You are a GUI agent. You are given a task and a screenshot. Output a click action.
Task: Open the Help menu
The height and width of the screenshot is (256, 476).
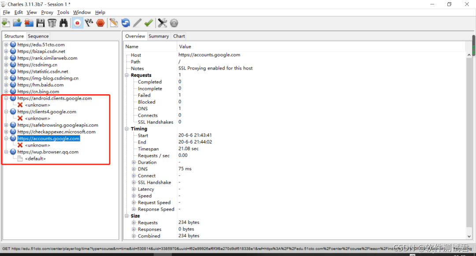point(100,12)
